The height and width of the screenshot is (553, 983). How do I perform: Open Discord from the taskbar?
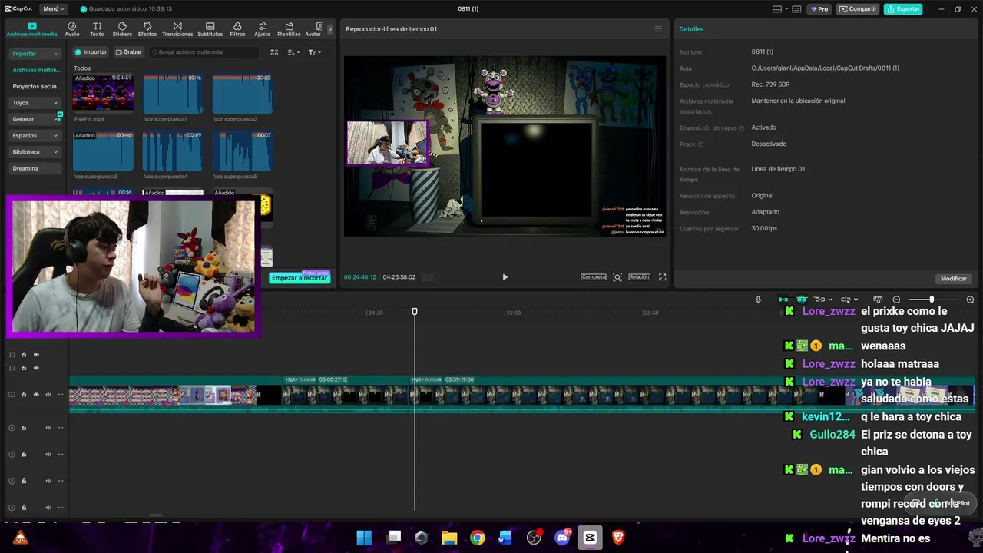[x=562, y=538]
